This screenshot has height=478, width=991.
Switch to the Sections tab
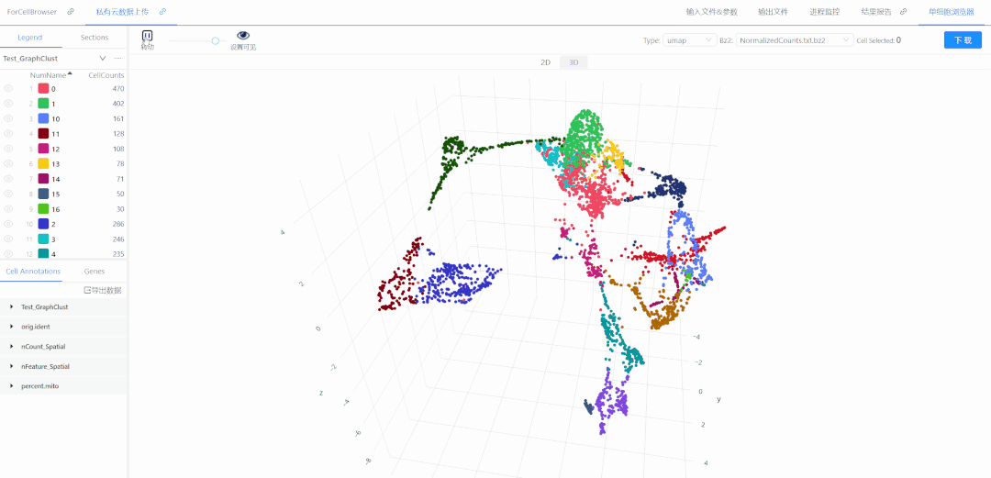(95, 38)
